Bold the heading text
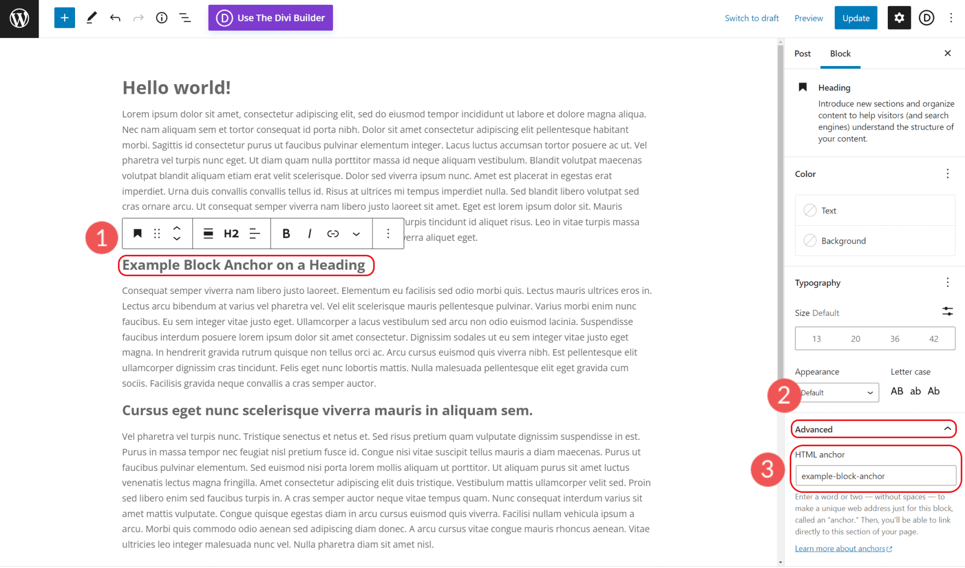The width and height of the screenshot is (965, 568). coord(286,233)
